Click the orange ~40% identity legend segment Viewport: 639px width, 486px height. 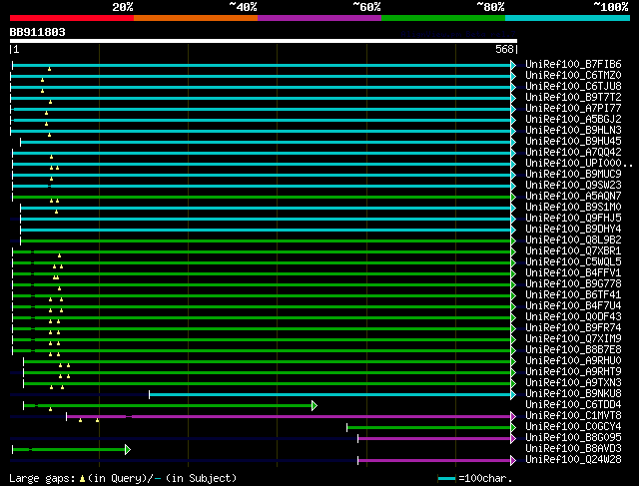(195, 17)
